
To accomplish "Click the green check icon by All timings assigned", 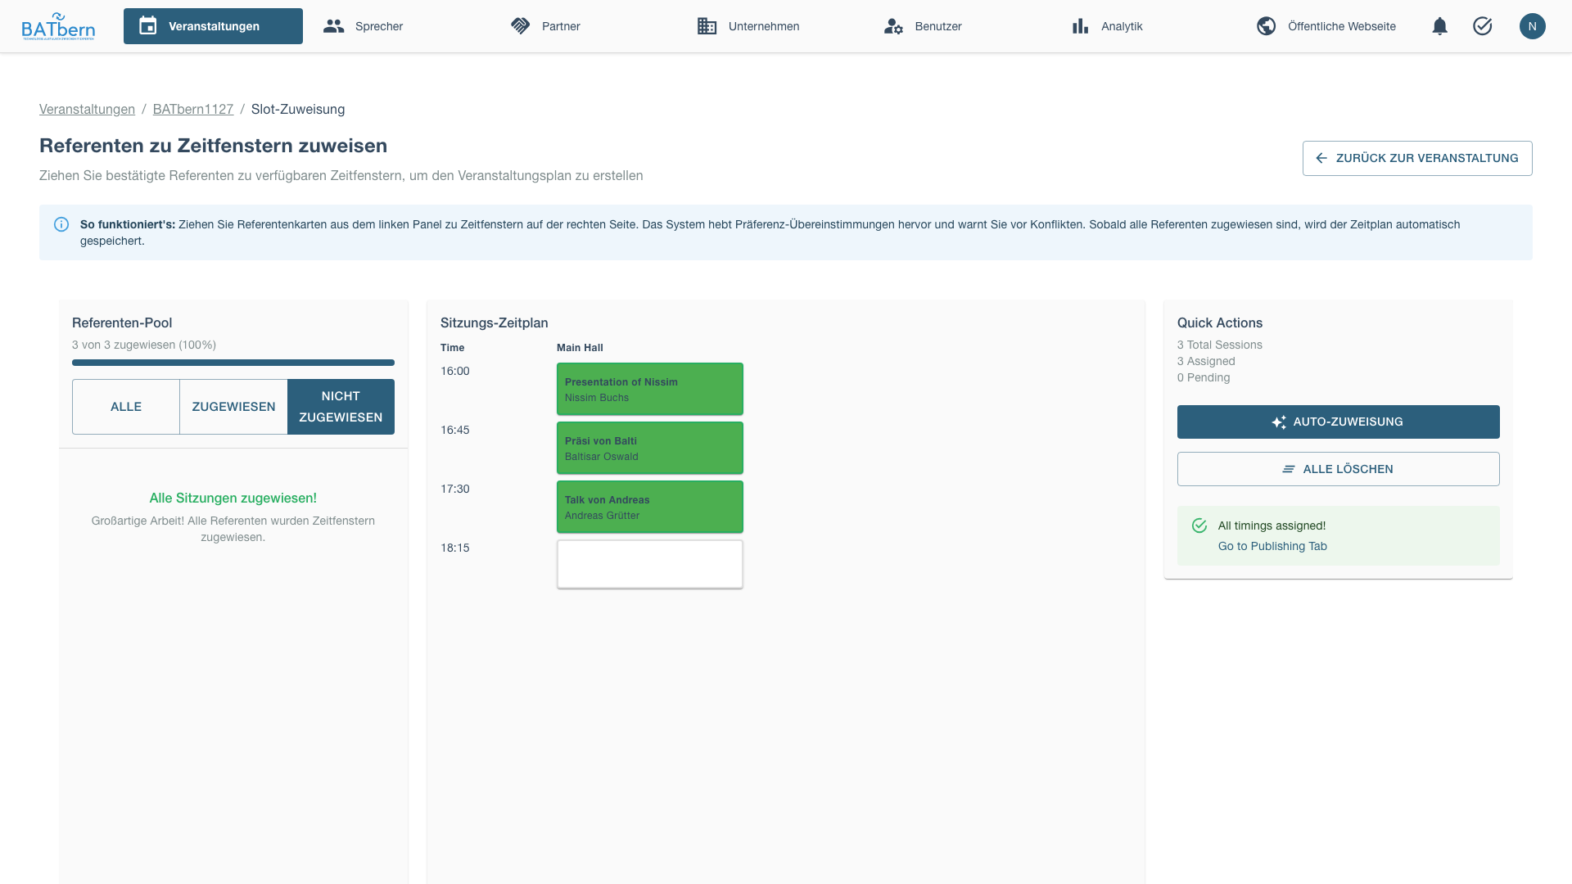I will click(1199, 525).
